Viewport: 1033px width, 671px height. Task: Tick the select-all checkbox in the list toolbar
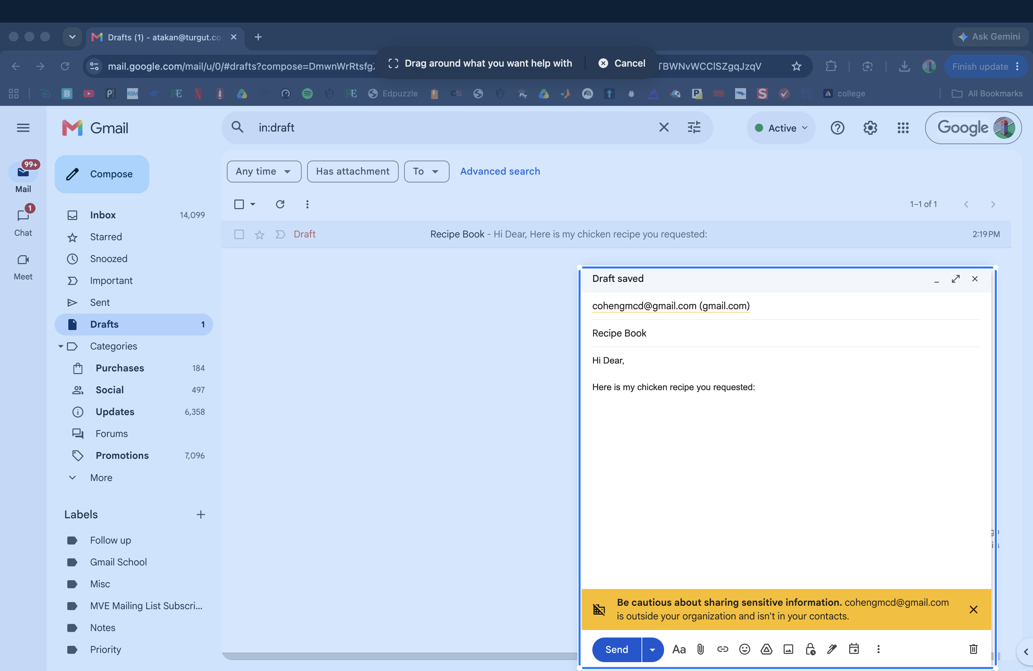pos(239,204)
